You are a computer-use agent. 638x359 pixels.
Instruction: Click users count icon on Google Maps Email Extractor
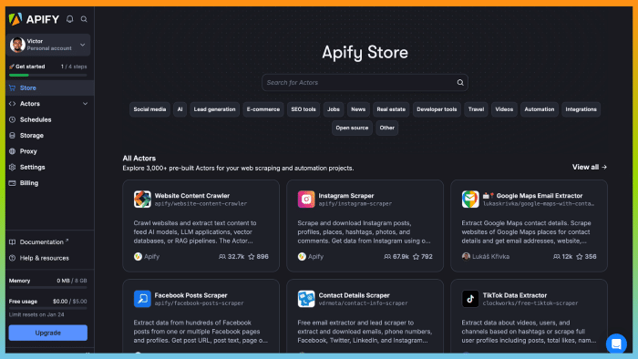point(557,257)
